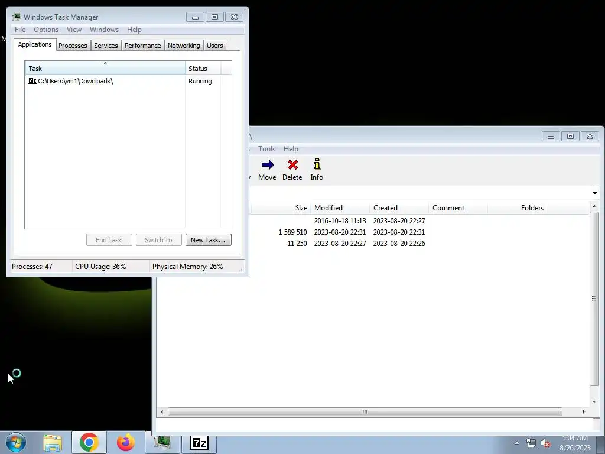Switch to the Networking tab
The width and height of the screenshot is (605, 454).
click(x=184, y=46)
